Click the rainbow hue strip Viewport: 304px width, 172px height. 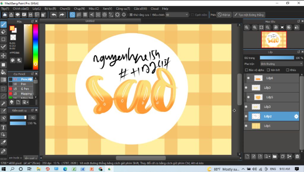point(36,47)
